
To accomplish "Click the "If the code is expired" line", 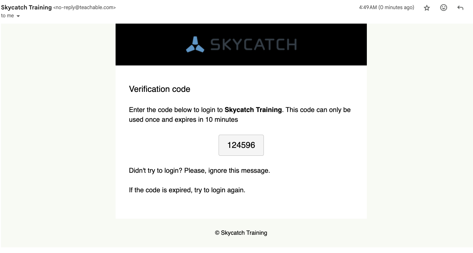I will click(x=187, y=190).
